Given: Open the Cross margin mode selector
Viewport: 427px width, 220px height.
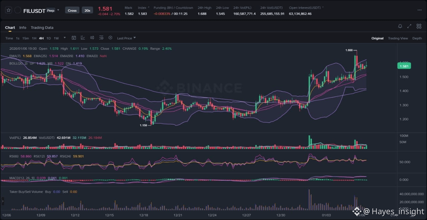Looking at the screenshot, I should pos(72,10).
